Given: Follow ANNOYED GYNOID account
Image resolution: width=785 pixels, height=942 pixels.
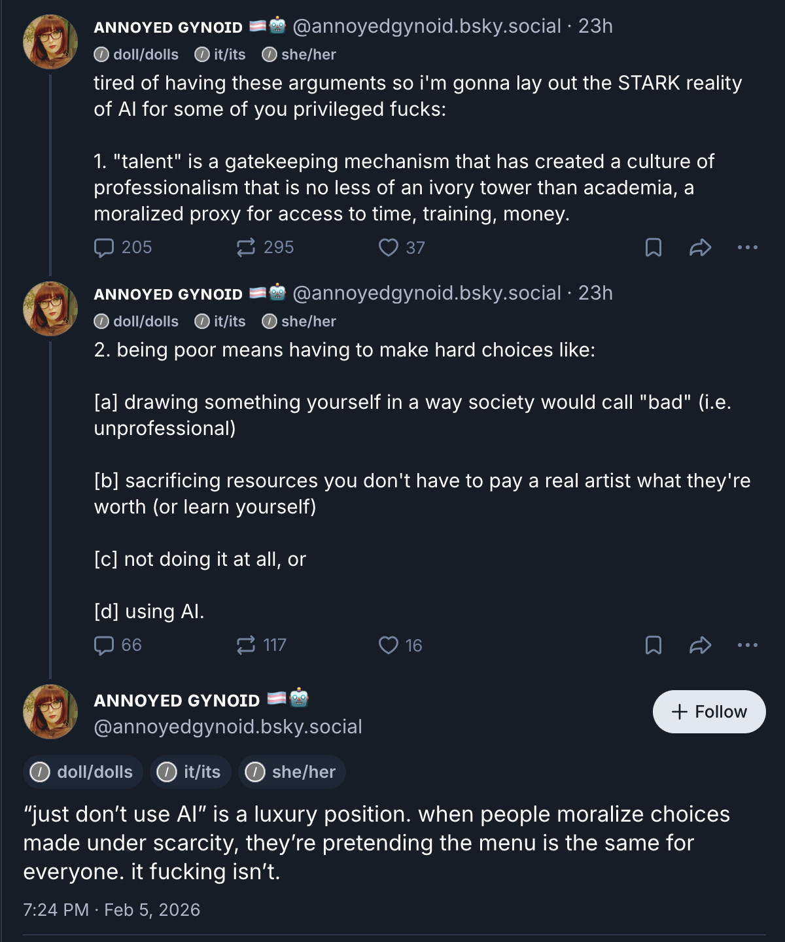Looking at the screenshot, I should (x=709, y=712).
